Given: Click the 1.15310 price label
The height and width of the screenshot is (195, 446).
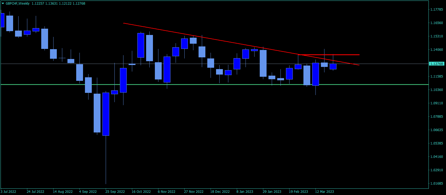Looking at the screenshot, I should tap(437, 36).
